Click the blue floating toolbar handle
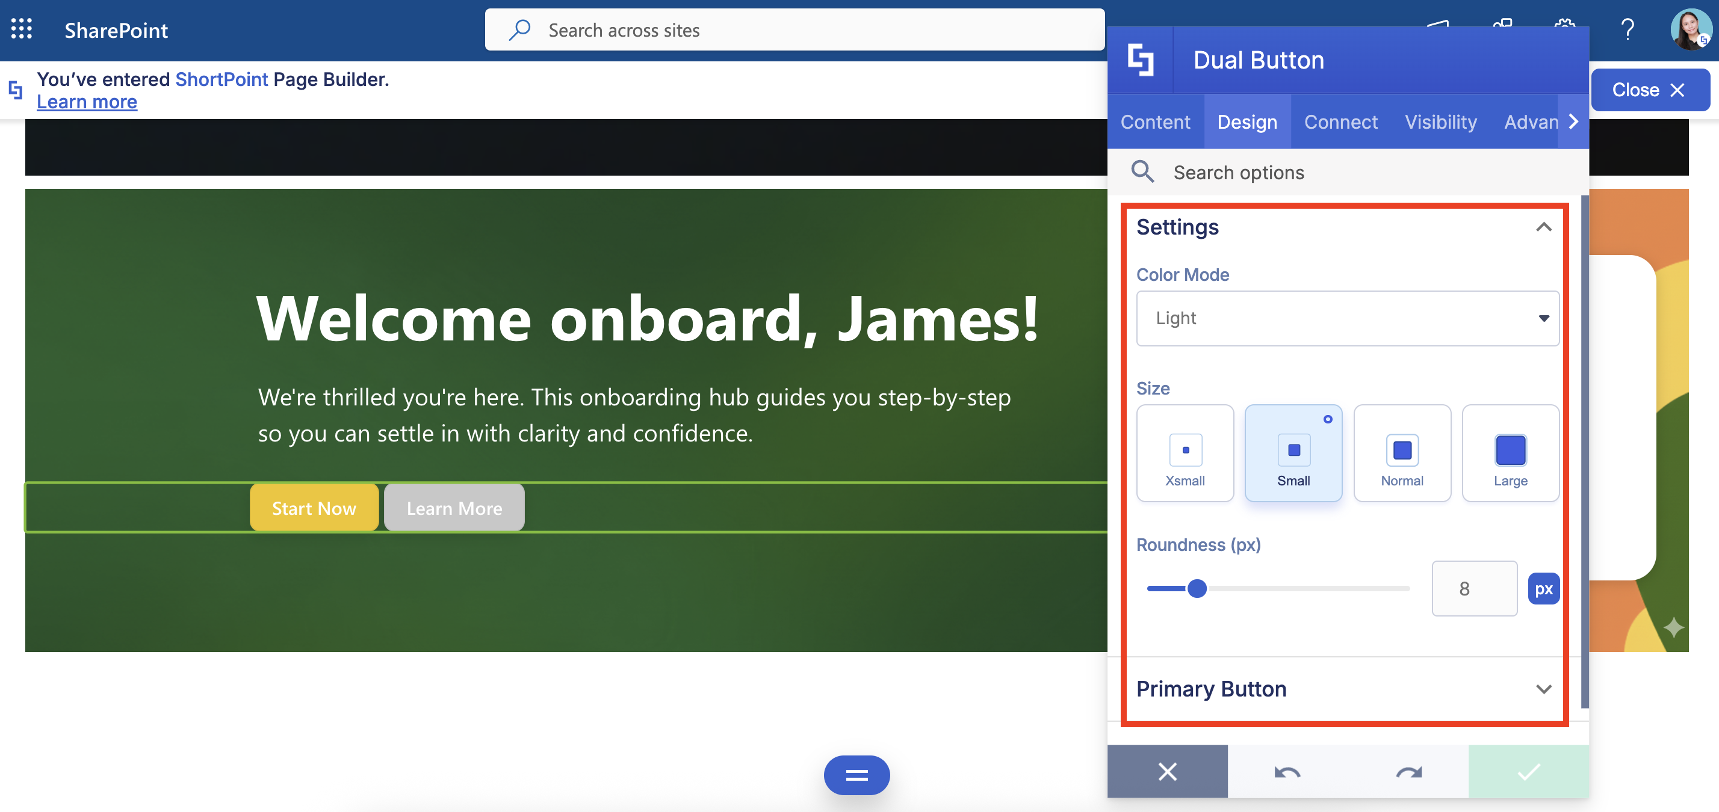 tap(856, 775)
